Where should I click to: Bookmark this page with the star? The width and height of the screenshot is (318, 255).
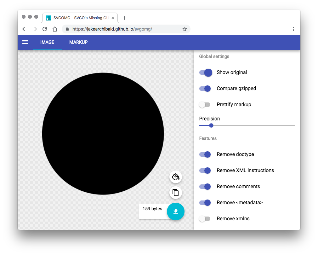coord(185,29)
